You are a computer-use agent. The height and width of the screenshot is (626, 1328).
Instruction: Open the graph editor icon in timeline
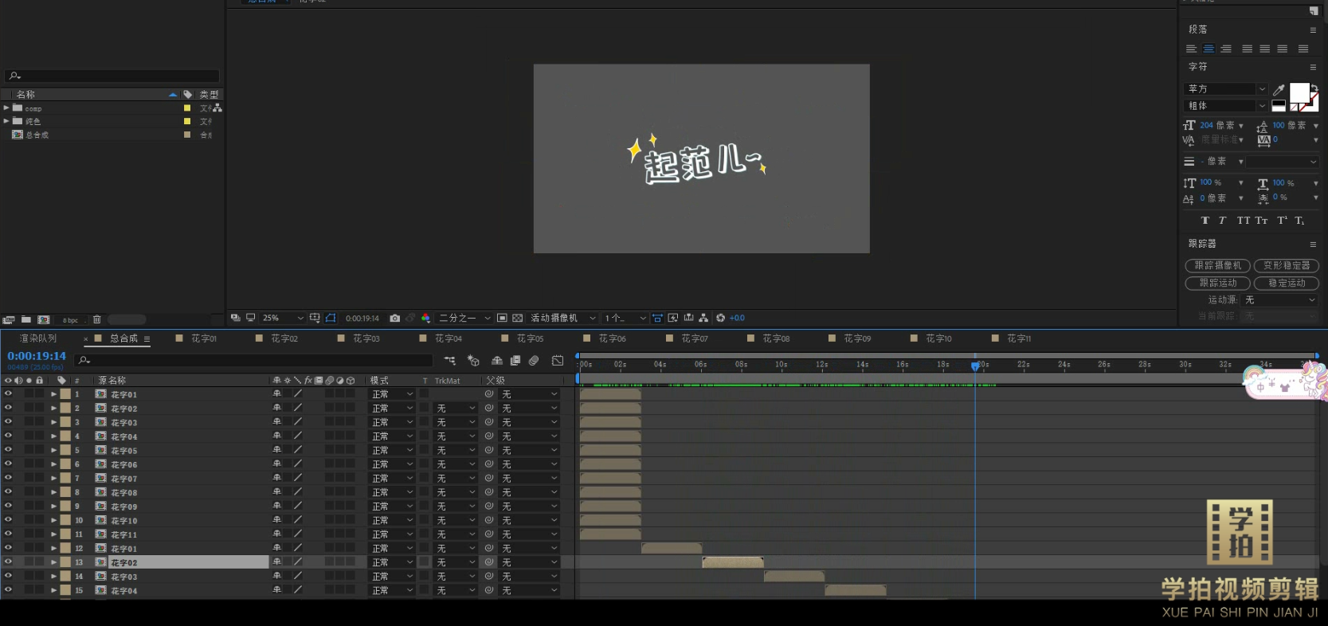[558, 361]
